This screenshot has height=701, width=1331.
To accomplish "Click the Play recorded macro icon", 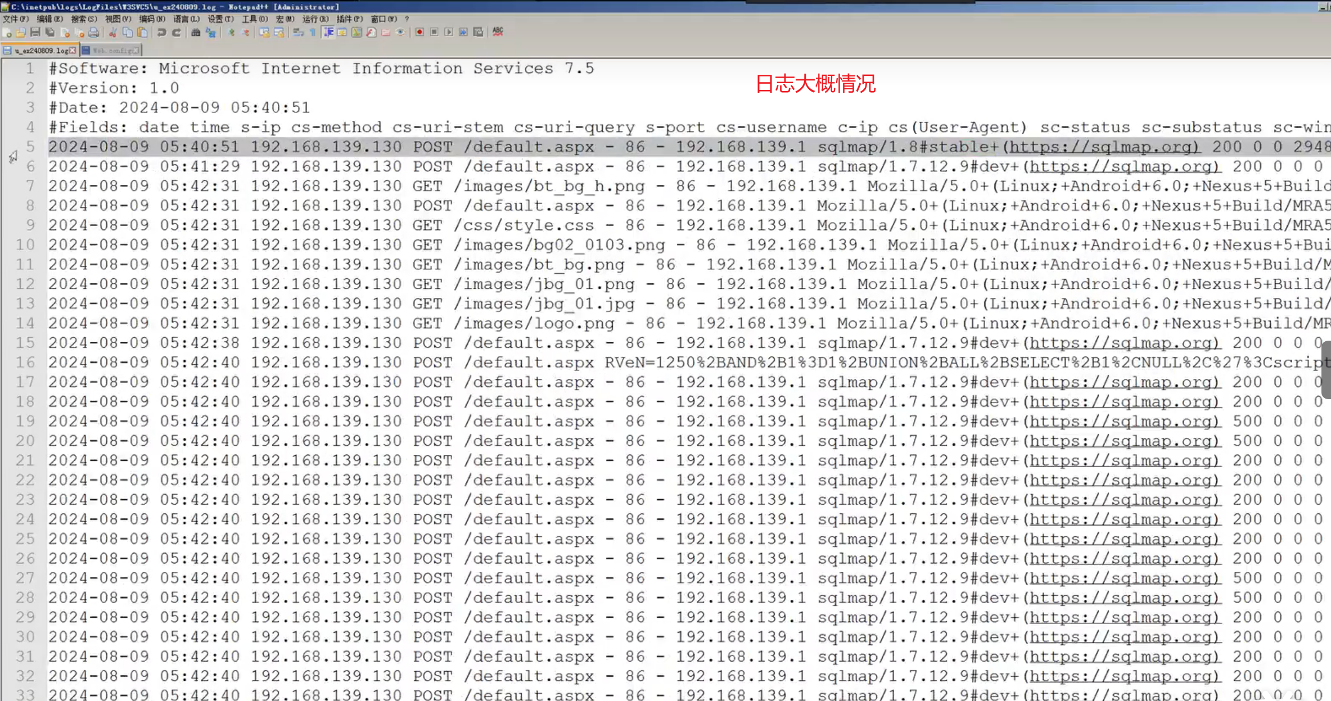I will click(449, 32).
